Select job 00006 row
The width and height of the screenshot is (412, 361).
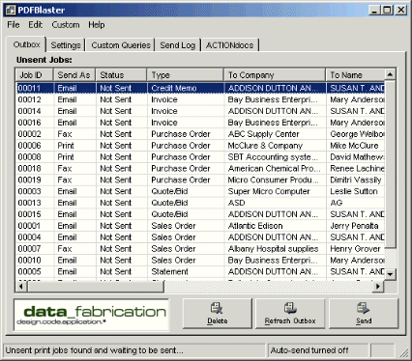[200, 146]
